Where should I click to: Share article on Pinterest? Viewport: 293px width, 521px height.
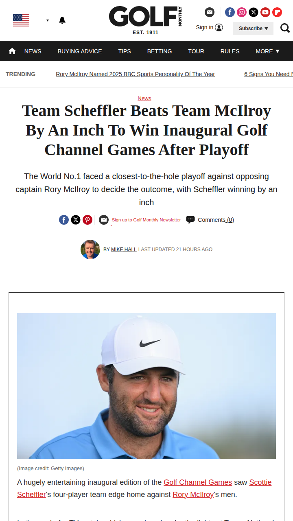point(87,220)
